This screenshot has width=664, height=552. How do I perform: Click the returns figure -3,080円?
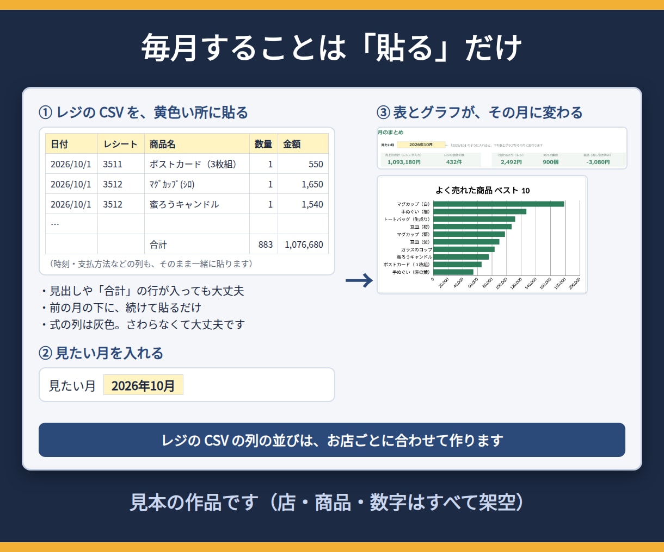click(x=598, y=162)
